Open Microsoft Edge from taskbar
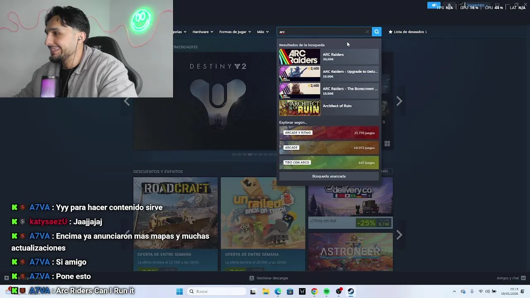 point(278,291)
